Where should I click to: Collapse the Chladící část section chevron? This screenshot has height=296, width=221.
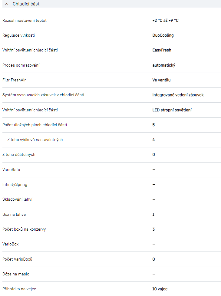[x=7, y=4]
